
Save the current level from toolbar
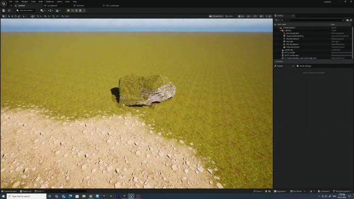coord(3,11)
